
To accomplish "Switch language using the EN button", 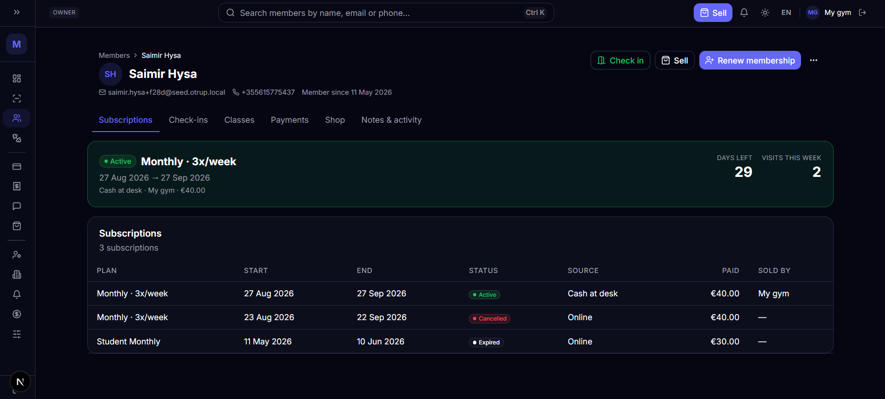I will pyautogui.click(x=786, y=13).
